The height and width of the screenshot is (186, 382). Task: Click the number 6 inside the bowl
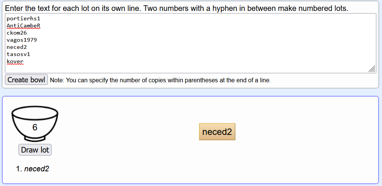(35, 127)
